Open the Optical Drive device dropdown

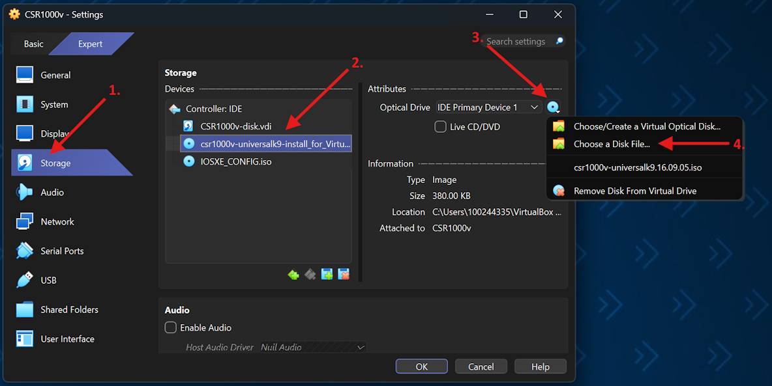click(x=488, y=107)
